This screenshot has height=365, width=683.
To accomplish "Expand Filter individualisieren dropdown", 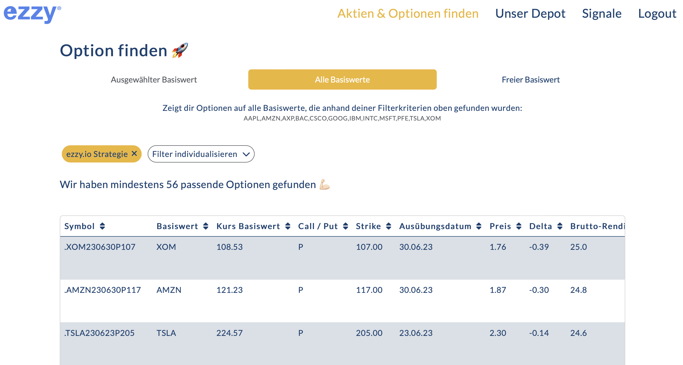I will pos(201,154).
